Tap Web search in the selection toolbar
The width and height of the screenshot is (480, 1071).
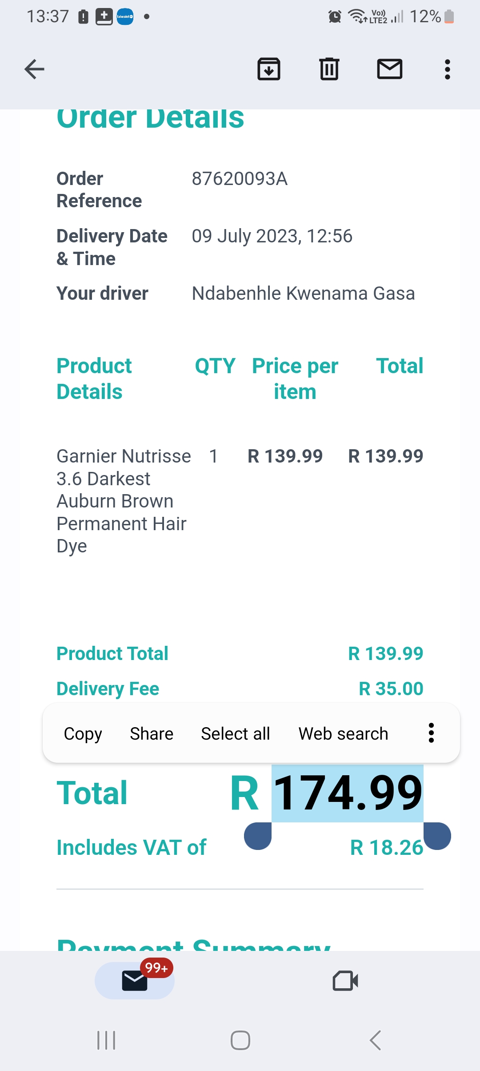(x=343, y=733)
